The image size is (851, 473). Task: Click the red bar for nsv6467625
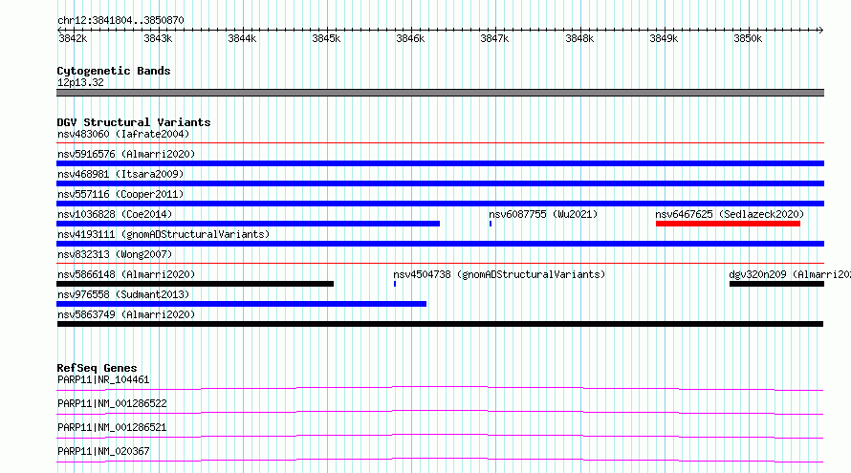pyautogui.click(x=728, y=224)
